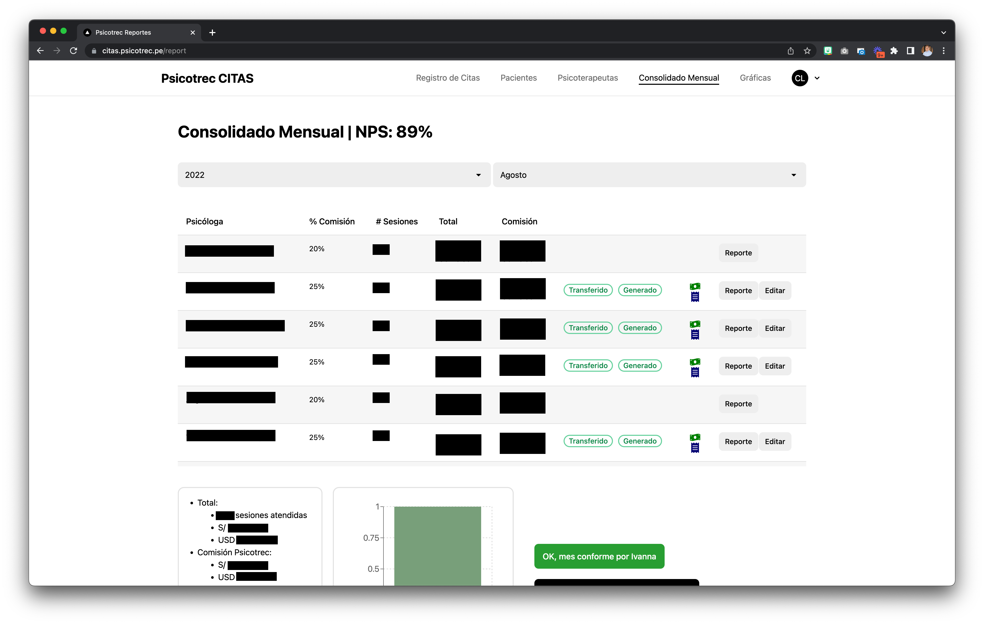Open the 2022 year dropdown

[333, 175]
